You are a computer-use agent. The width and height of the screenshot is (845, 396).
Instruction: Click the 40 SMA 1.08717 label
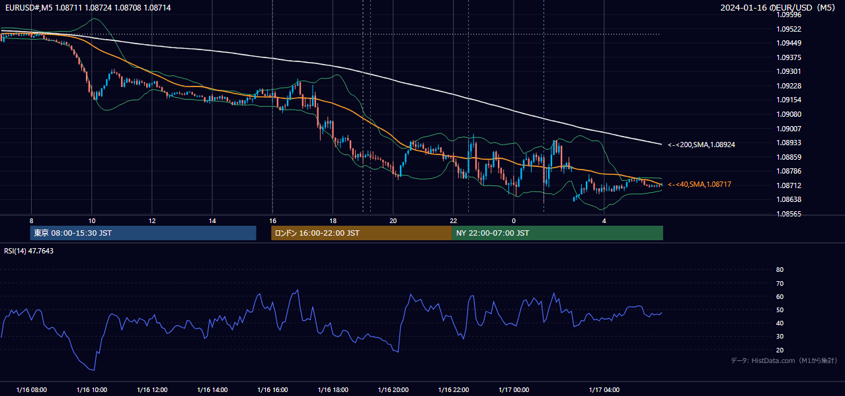699,185
